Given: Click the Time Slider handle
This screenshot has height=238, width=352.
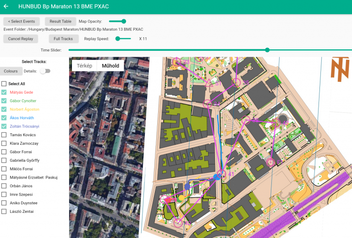Looking at the screenshot, I should coord(267,50).
